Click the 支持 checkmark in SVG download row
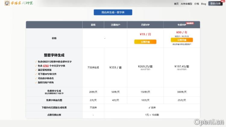This screenshot has height=127, width=226. [149, 107]
